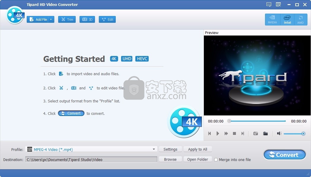Screen dimensions: 311x177
Task: Open the menu list icon in title bar
Action: coord(278,4)
